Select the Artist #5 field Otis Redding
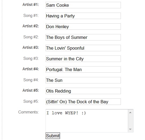 [x=83, y=91]
